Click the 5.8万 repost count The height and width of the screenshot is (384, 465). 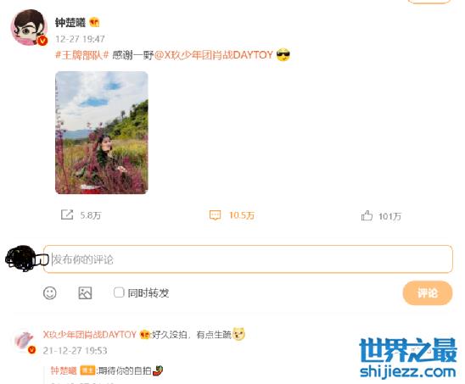click(x=91, y=215)
